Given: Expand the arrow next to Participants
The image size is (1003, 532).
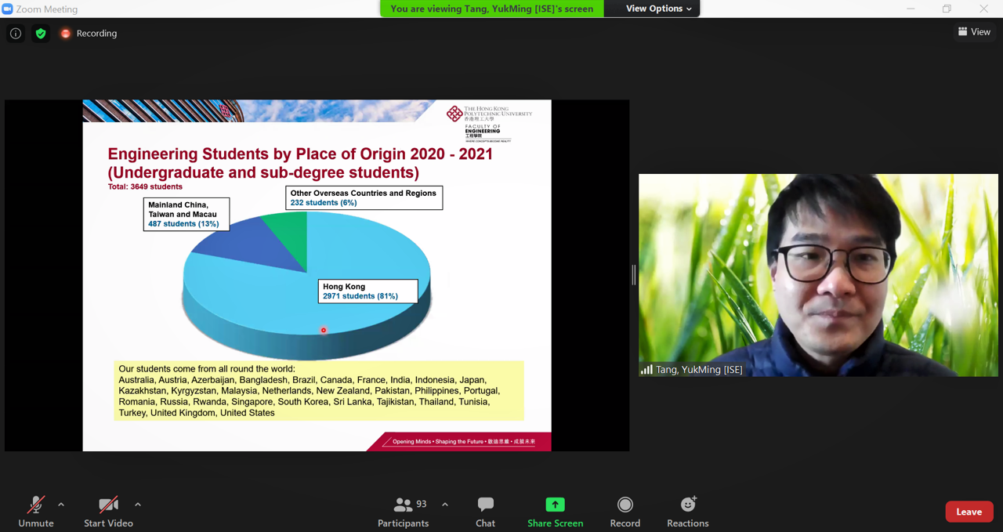Looking at the screenshot, I should tap(445, 505).
